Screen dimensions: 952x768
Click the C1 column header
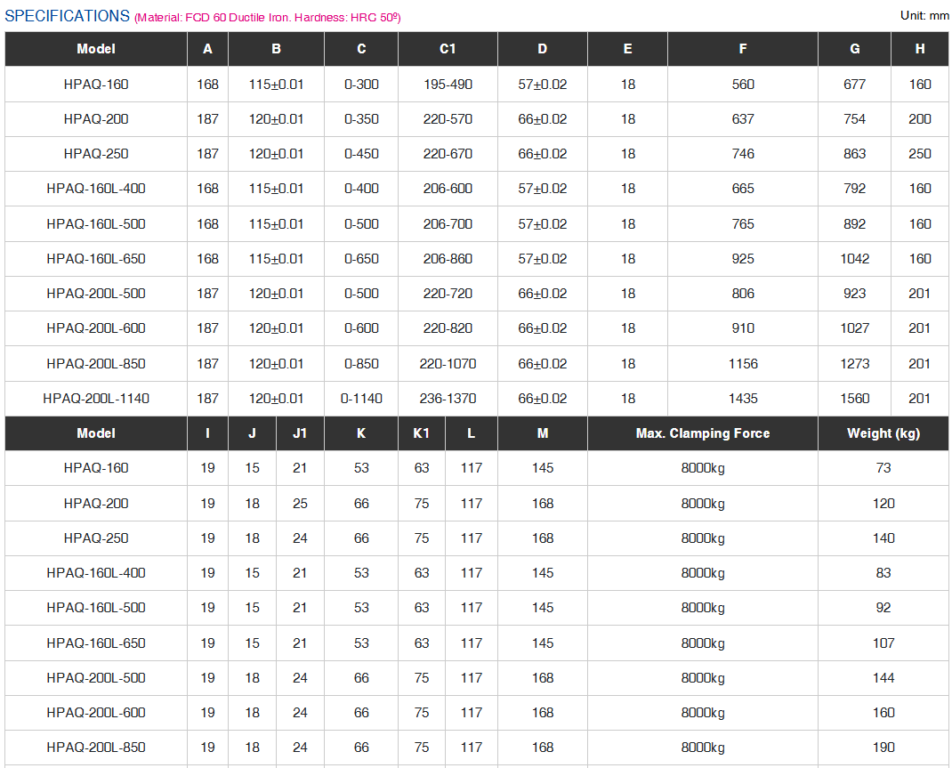[x=448, y=49]
